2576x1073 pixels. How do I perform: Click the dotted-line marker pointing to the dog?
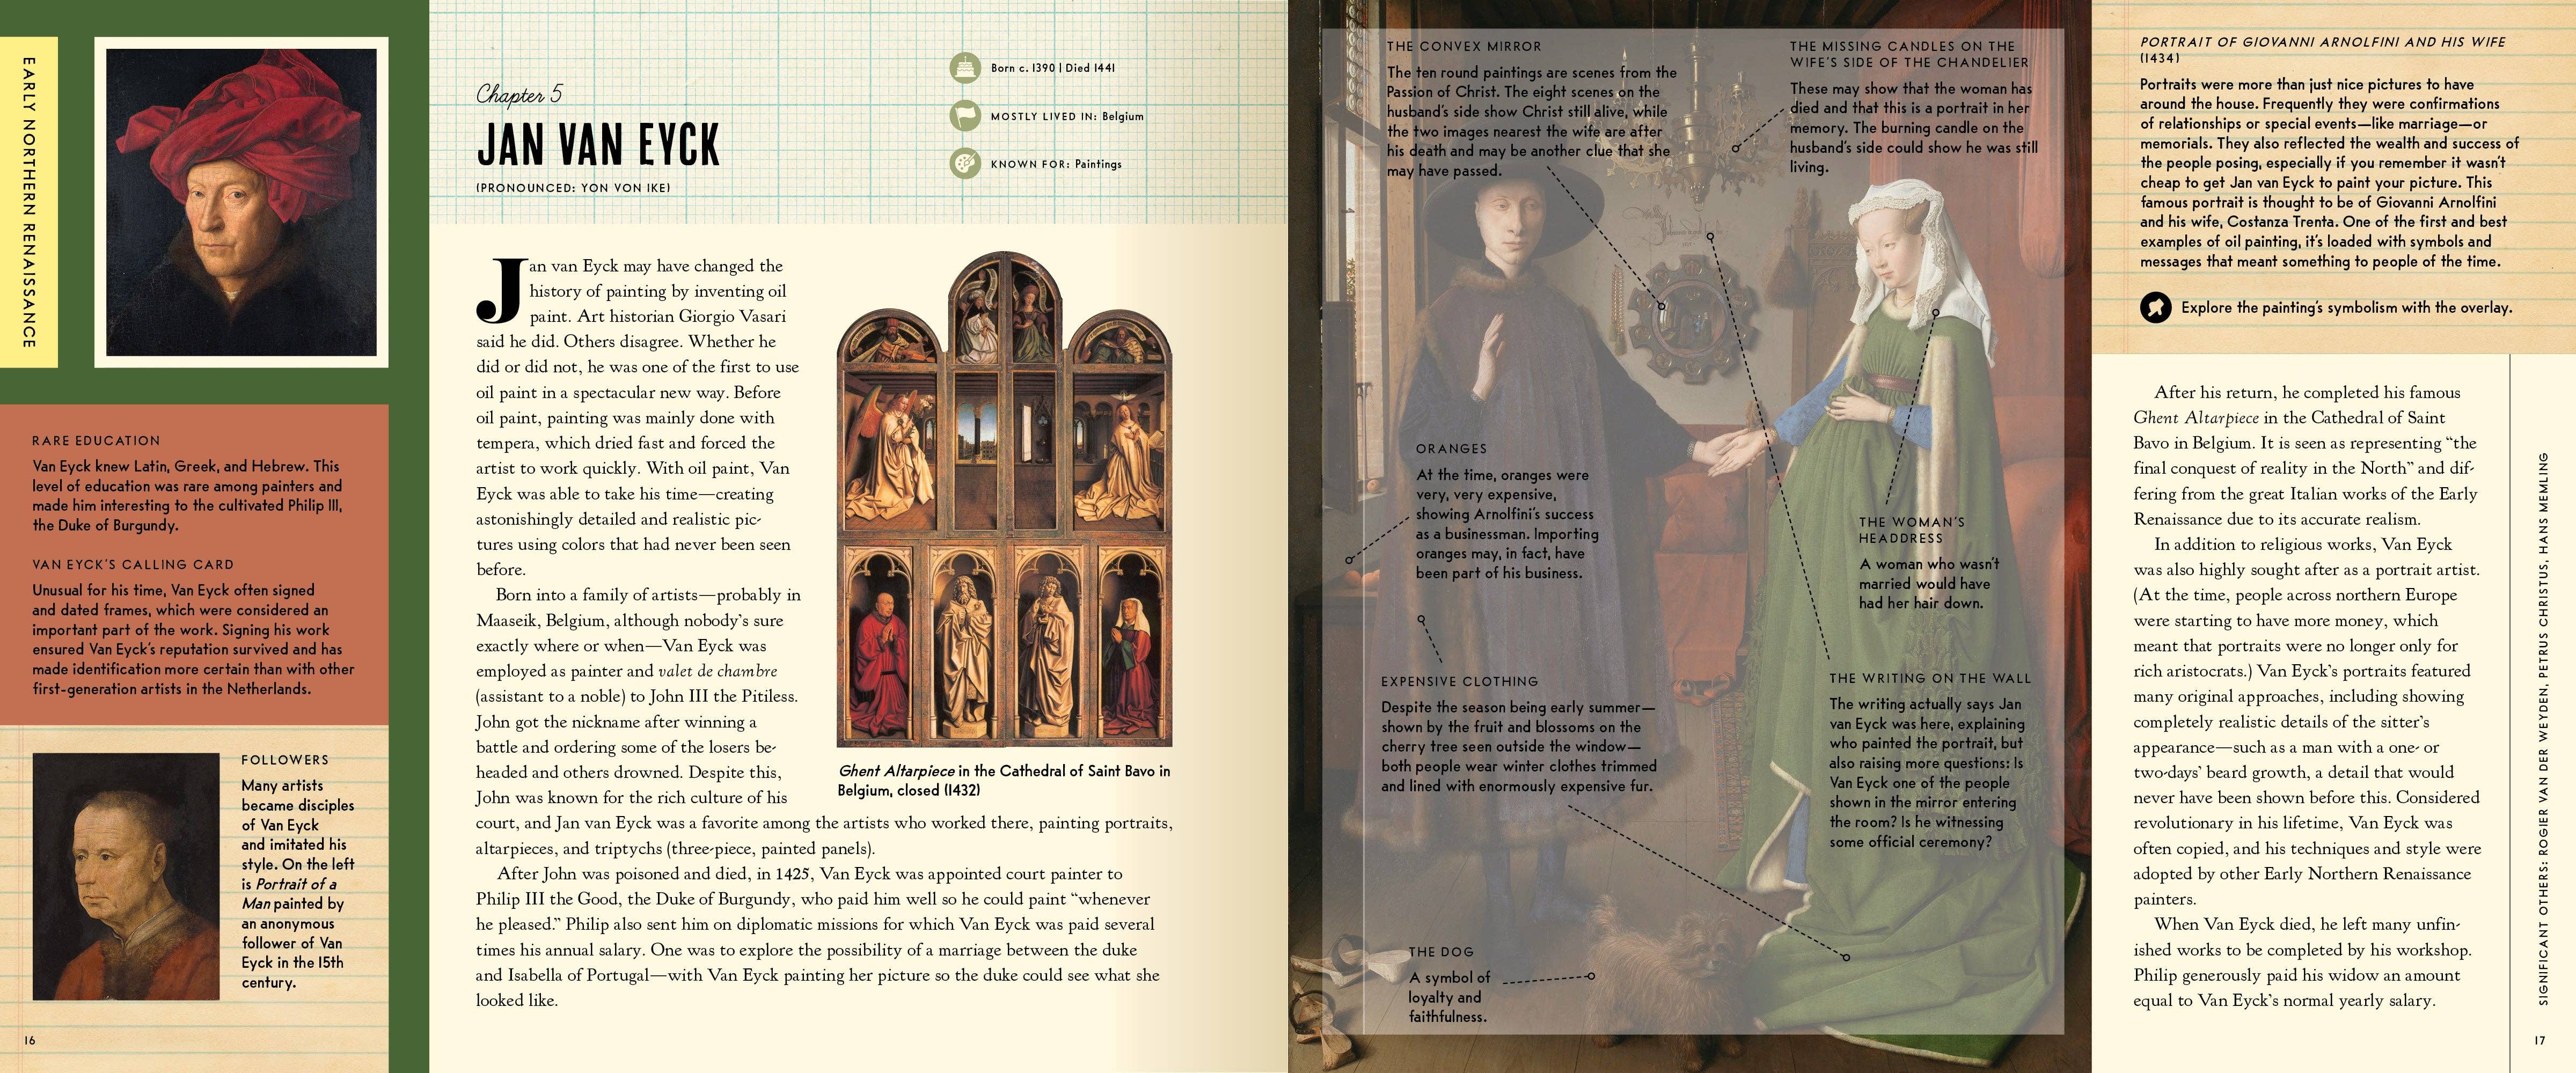click(x=1593, y=976)
